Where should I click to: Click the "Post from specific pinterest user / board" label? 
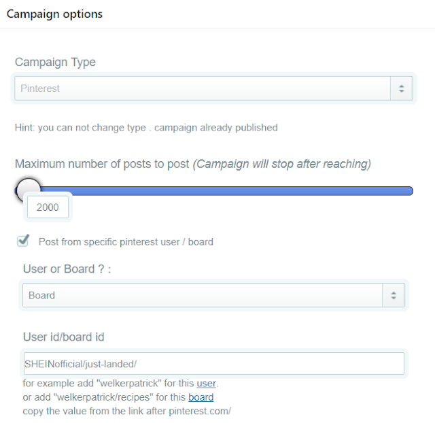click(126, 241)
